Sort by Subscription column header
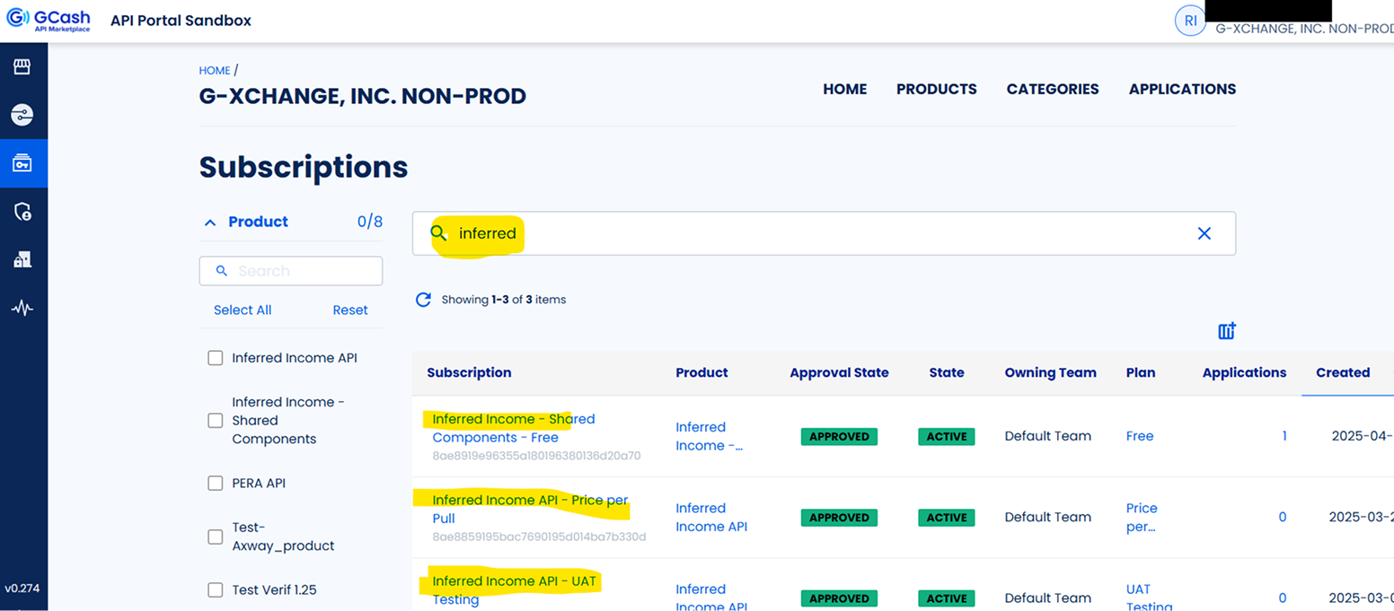 click(469, 372)
